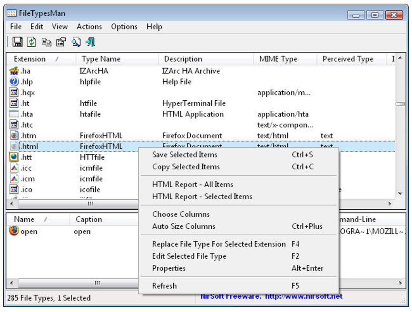
Task: Select 'HTML Report - All Items' menu entry
Action: (x=192, y=184)
